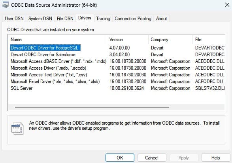Click the Cancel button
The height and width of the screenshot is (163, 232).
[x=152, y=158]
